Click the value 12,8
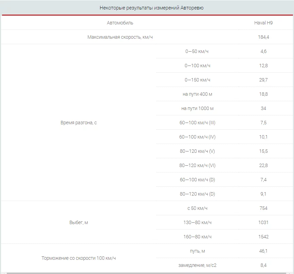This screenshot has height=274, width=294. point(263,66)
